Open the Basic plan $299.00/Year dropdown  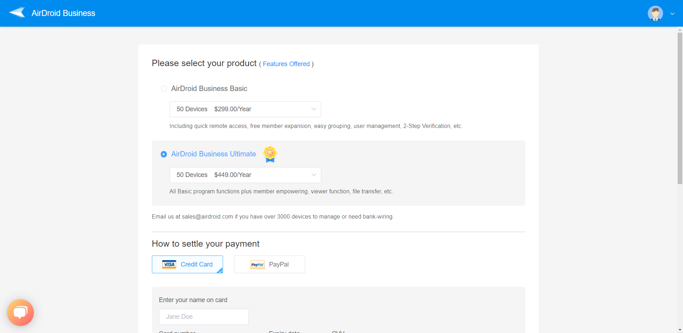[245, 109]
